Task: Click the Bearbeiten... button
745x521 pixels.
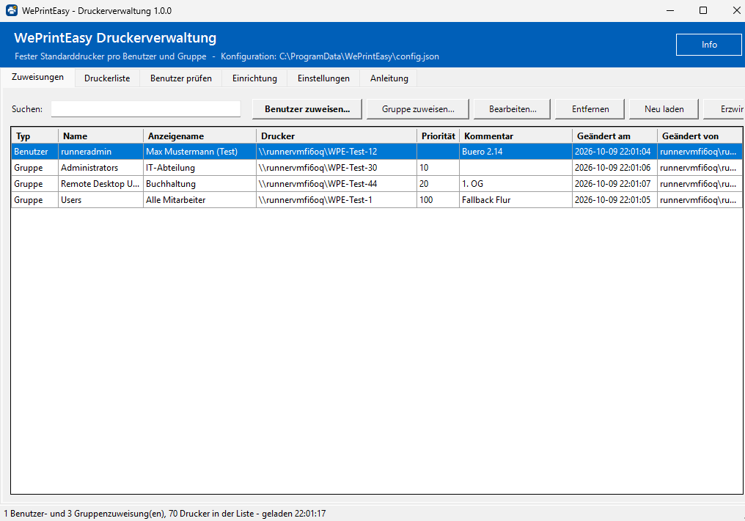Action: [x=512, y=108]
